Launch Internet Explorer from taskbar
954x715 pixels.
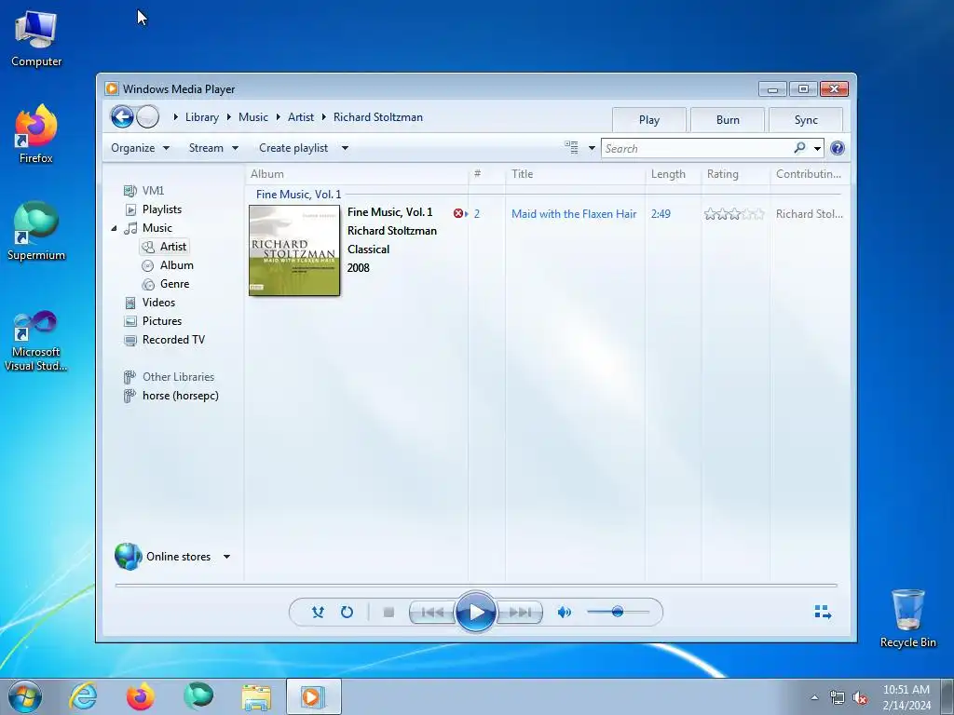pyautogui.click(x=83, y=696)
